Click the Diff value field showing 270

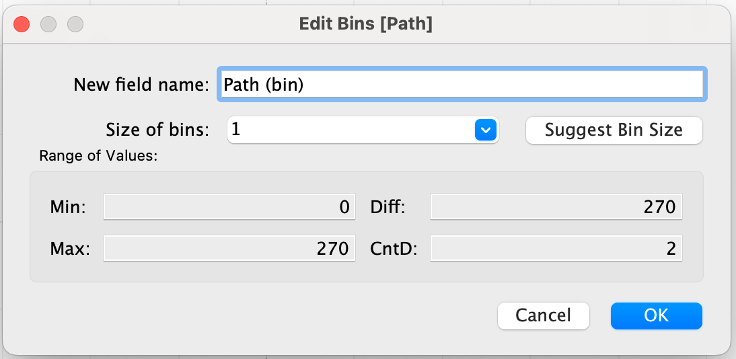click(x=556, y=207)
